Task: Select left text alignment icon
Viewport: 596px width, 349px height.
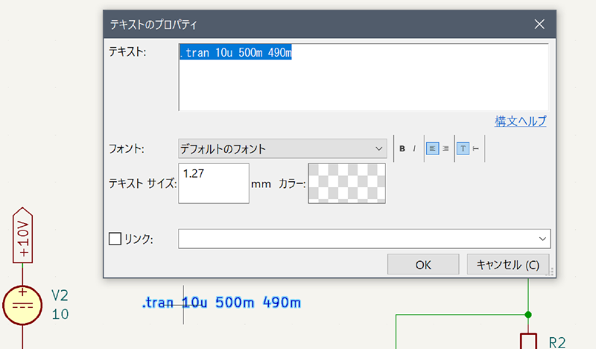Action: [x=432, y=149]
